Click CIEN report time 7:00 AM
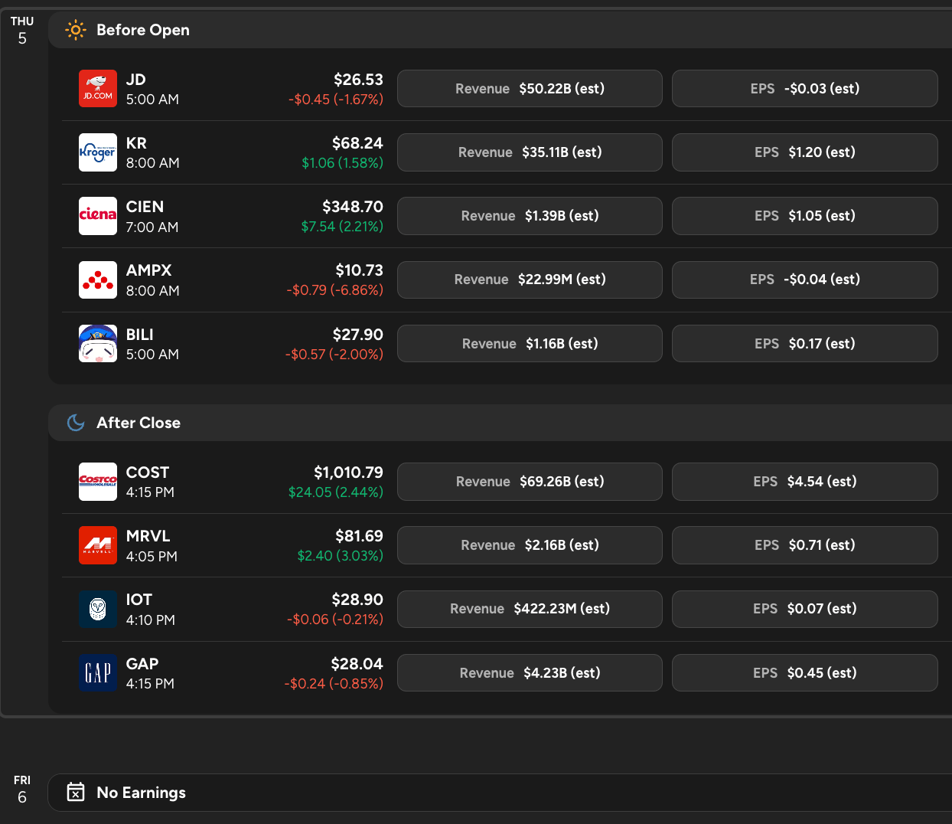Image resolution: width=952 pixels, height=824 pixels. coord(152,227)
